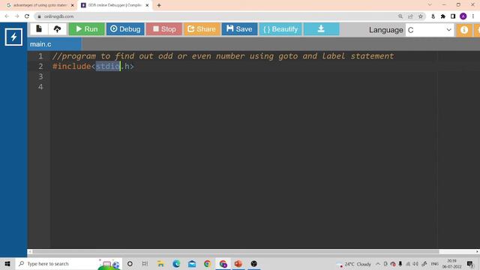Open the Language selection dropdown

pyautogui.click(x=429, y=30)
